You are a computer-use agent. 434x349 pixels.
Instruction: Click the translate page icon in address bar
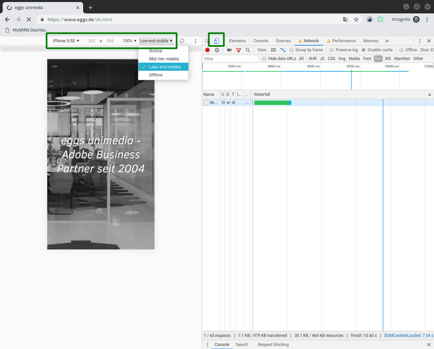tap(345, 19)
